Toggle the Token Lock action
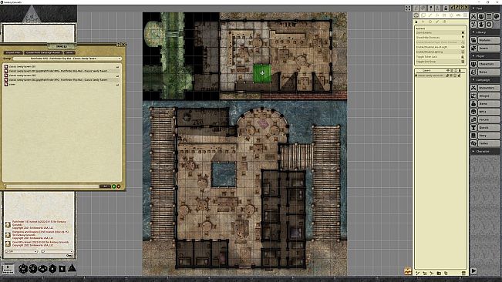 pos(440,56)
